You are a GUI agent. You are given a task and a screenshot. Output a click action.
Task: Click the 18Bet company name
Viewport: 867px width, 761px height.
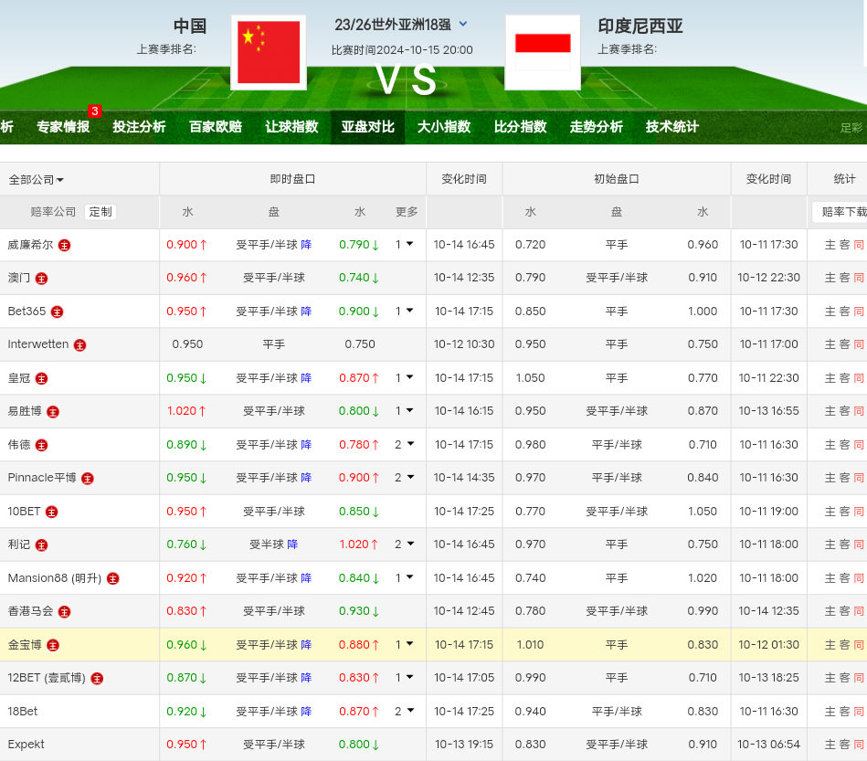[23, 712]
